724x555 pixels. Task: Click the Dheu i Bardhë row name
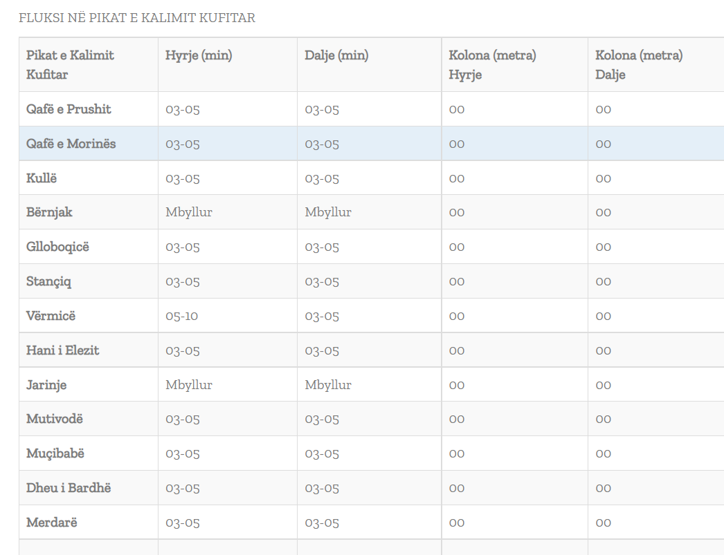tap(69, 488)
